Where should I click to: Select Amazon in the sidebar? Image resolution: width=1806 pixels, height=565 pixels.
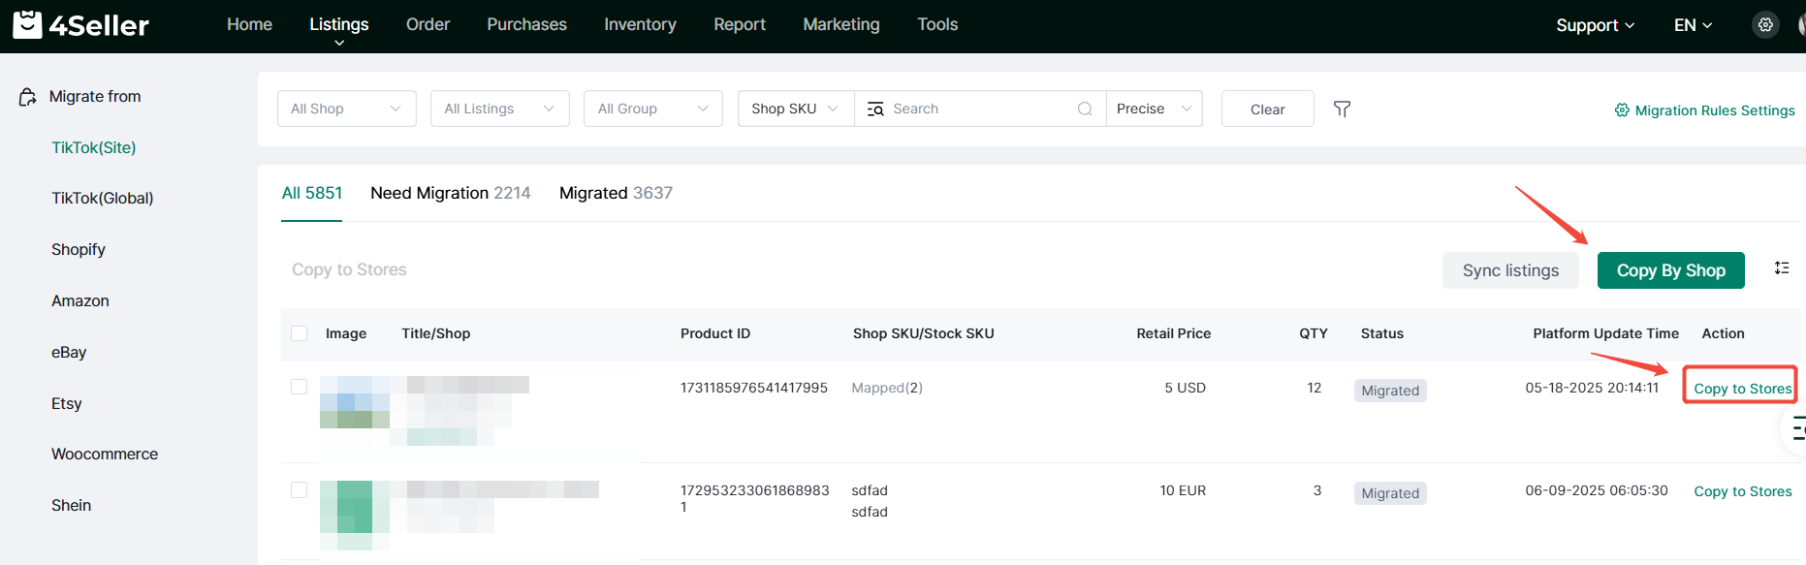click(80, 300)
